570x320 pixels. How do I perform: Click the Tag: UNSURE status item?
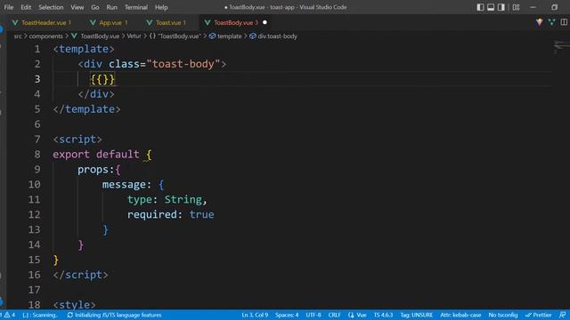coord(417,315)
